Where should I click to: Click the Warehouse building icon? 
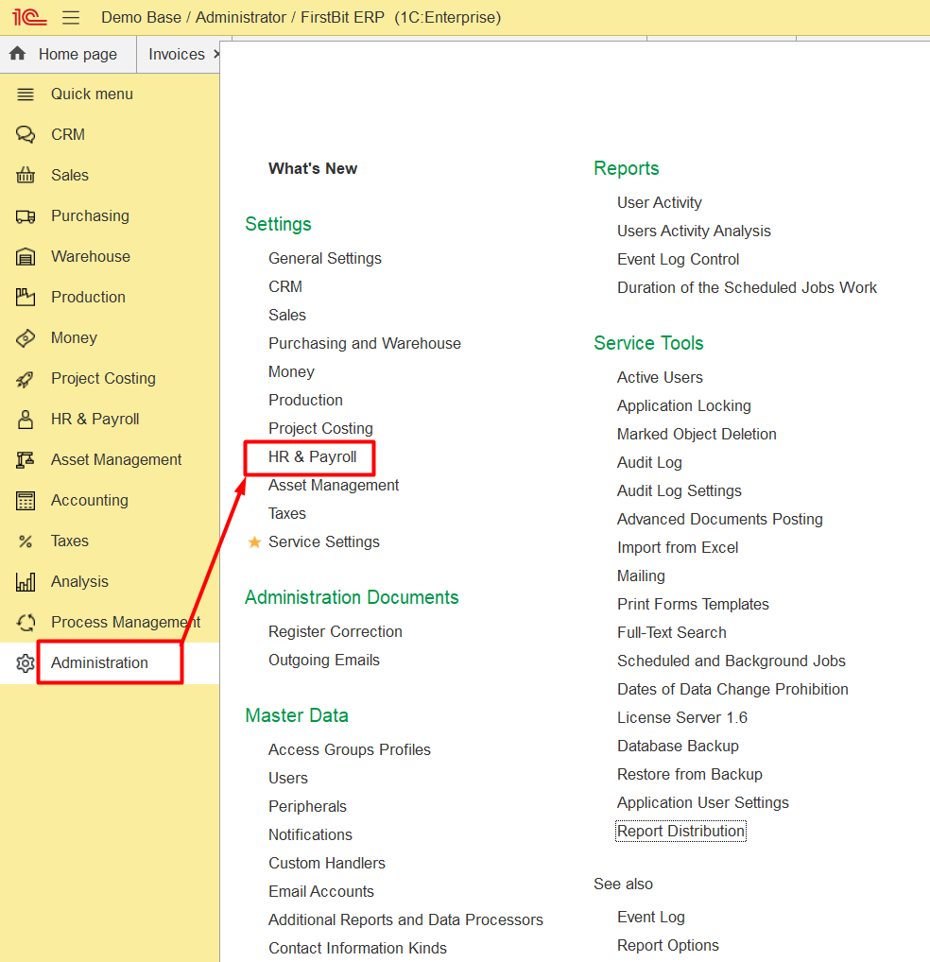point(26,256)
